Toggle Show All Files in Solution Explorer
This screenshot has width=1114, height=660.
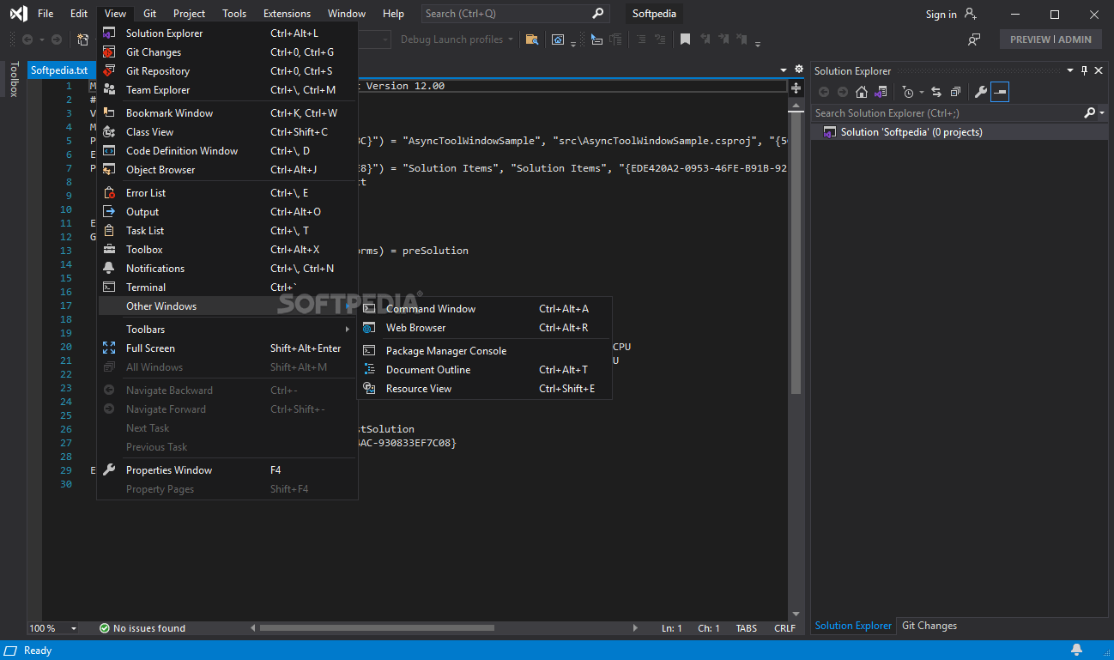881,92
